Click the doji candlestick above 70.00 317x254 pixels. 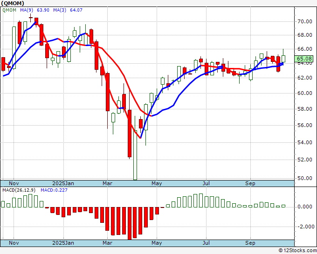coord(30,18)
